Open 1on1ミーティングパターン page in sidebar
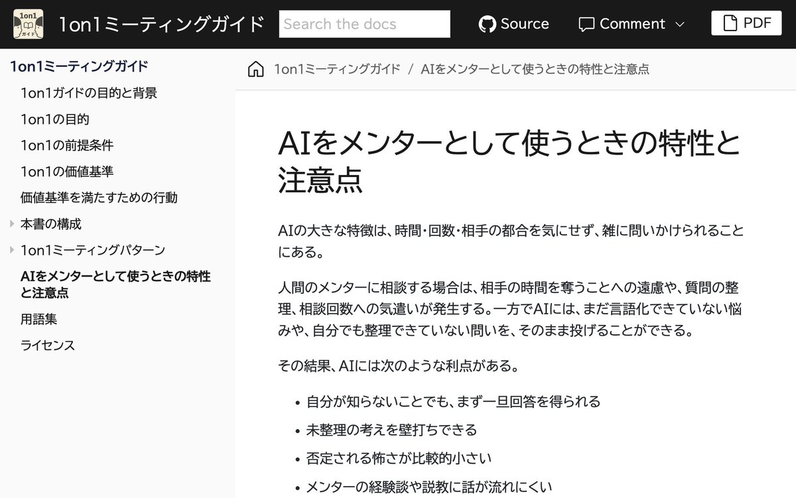The width and height of the screenshot is (796, 498). pyautogui.click(x=93, y=250)
